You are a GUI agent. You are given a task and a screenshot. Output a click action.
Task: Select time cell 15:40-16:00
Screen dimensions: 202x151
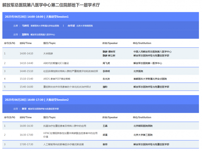(x=27, y=87)
